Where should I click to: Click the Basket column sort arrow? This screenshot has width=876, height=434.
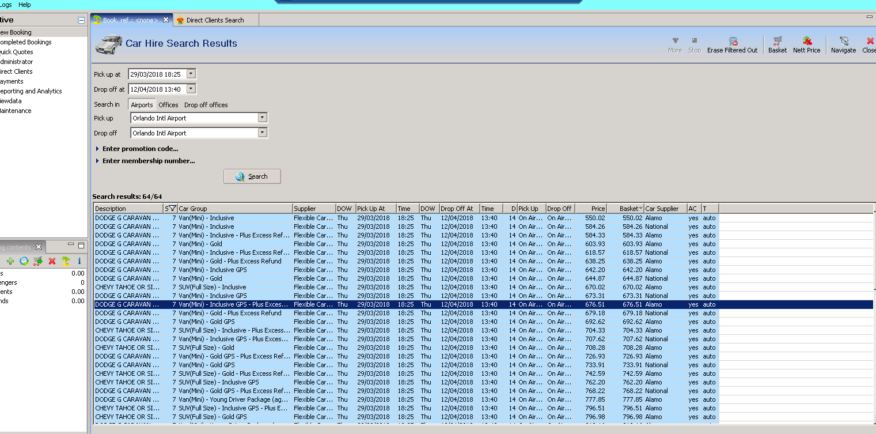(x=641, y=209)
